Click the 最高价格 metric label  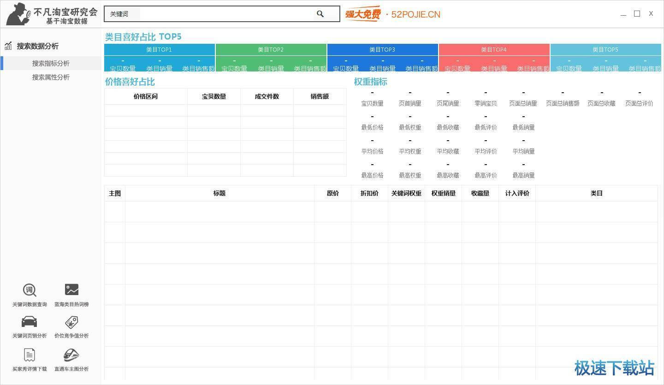point(372,175)
